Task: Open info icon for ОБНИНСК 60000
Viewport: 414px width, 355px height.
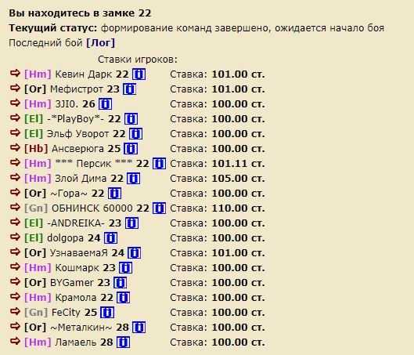Action: point(160,208)
